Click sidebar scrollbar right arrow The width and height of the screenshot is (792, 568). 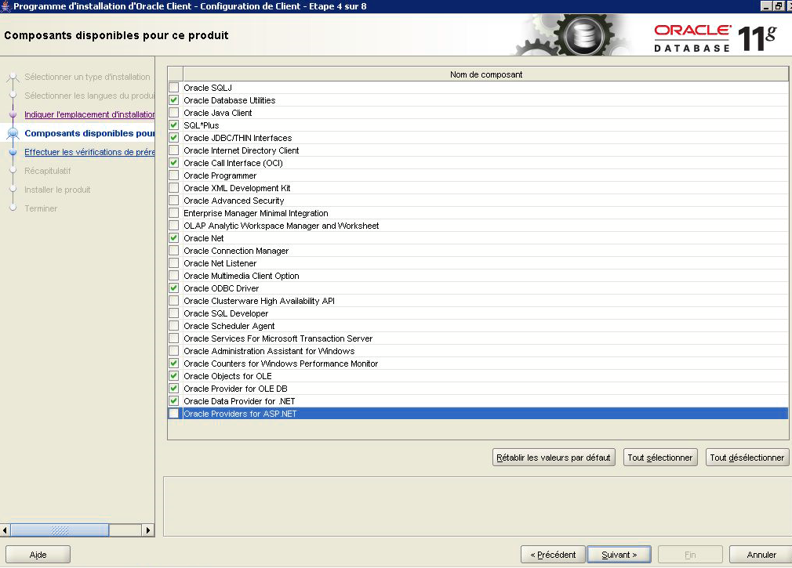(148, 530)
